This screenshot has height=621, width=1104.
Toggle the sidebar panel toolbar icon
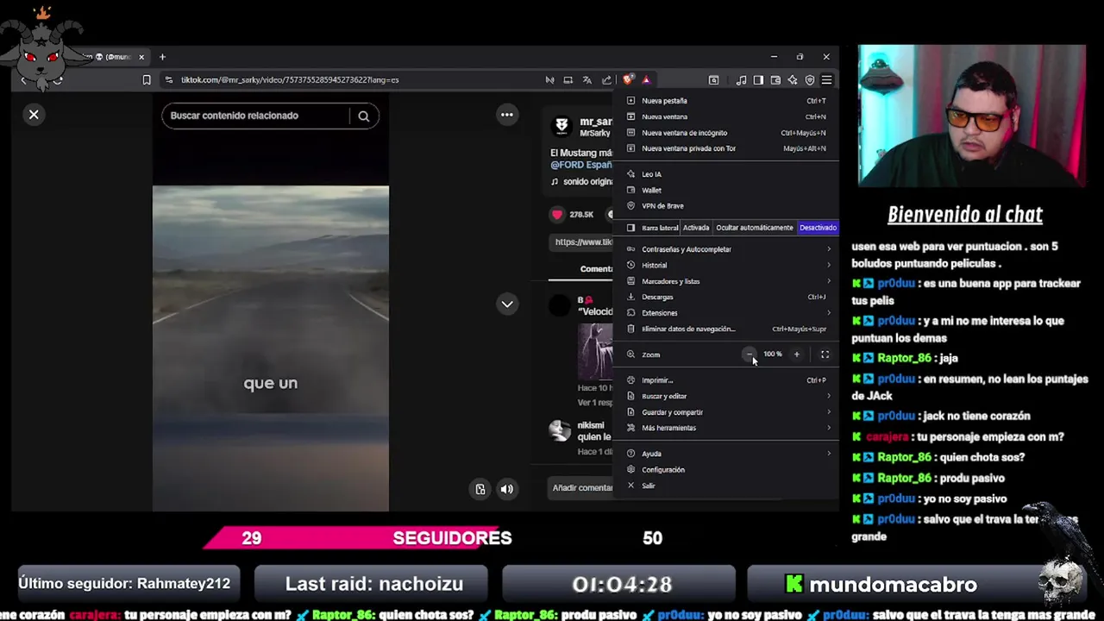tap(758, 80)
